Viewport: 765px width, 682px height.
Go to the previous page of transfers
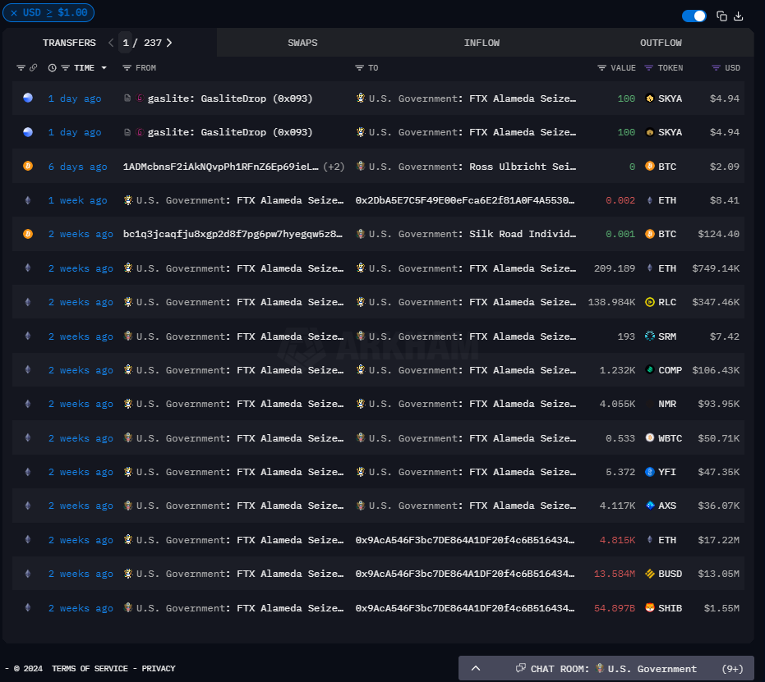click(111, 43)
